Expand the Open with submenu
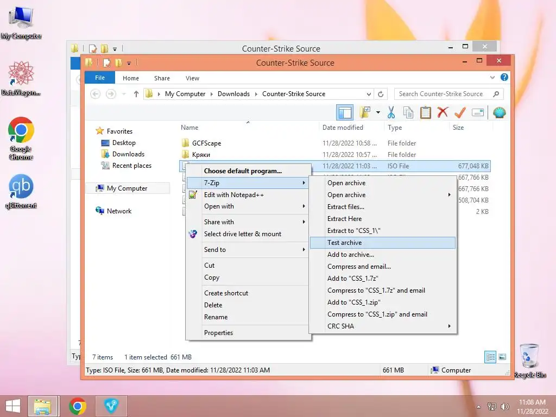 (x=248, y=206)
